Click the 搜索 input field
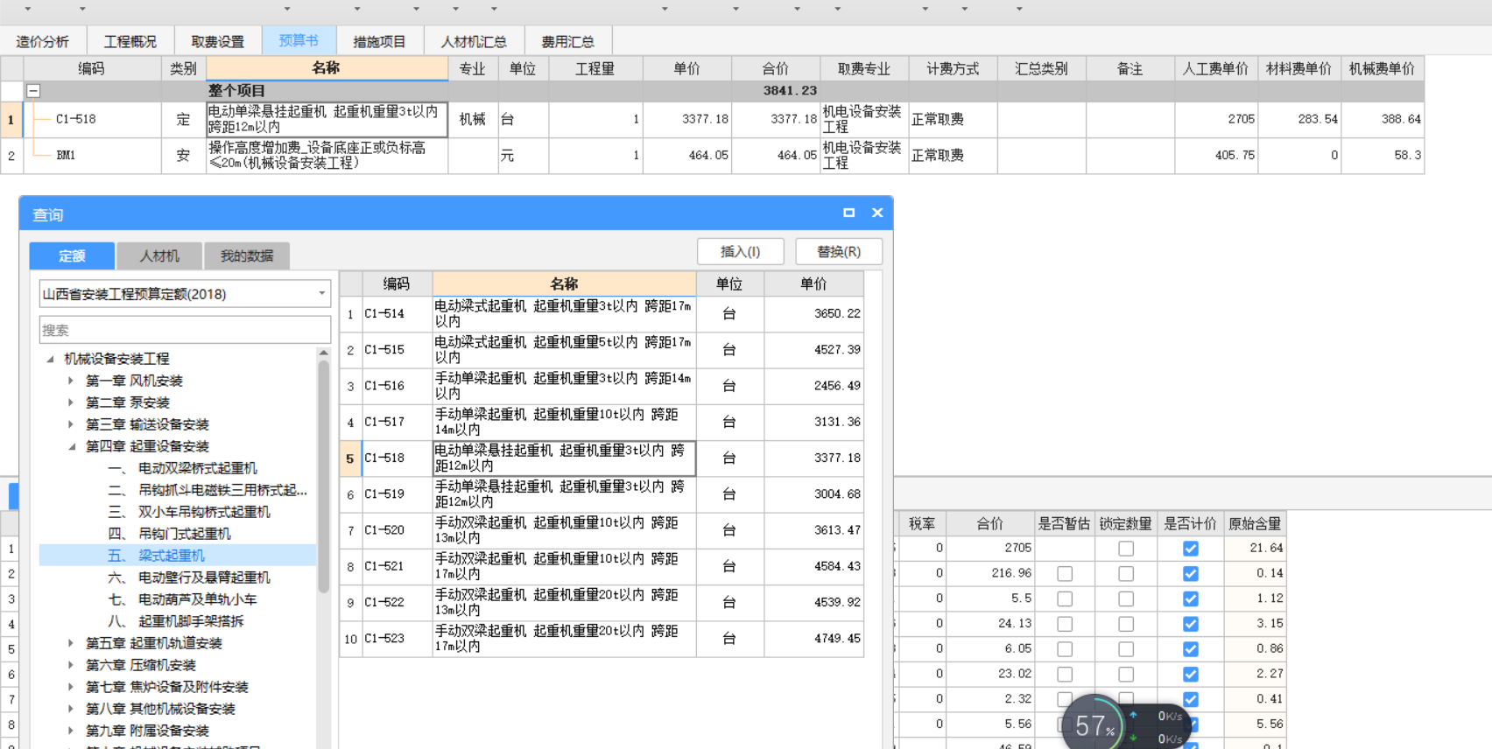1492x749 pixels. [x=185, y=330]
